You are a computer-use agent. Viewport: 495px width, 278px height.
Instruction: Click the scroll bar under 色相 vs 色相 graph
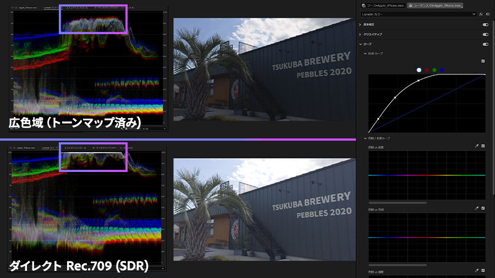click(398, 265)
